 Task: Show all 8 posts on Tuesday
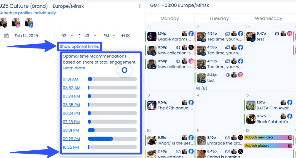[x=201, y=88]
